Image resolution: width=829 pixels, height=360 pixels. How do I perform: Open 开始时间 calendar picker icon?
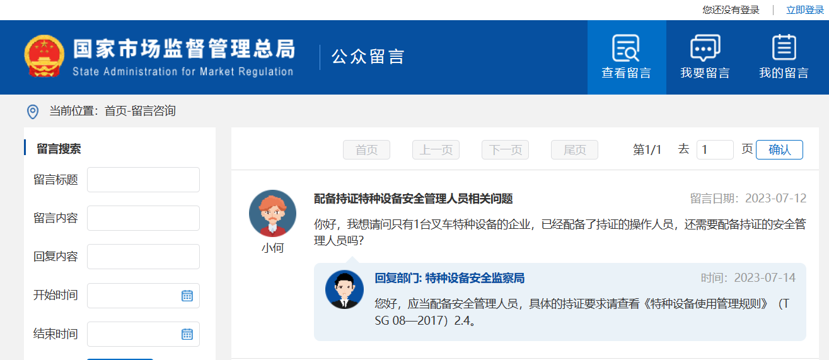[x=187, y=296]
